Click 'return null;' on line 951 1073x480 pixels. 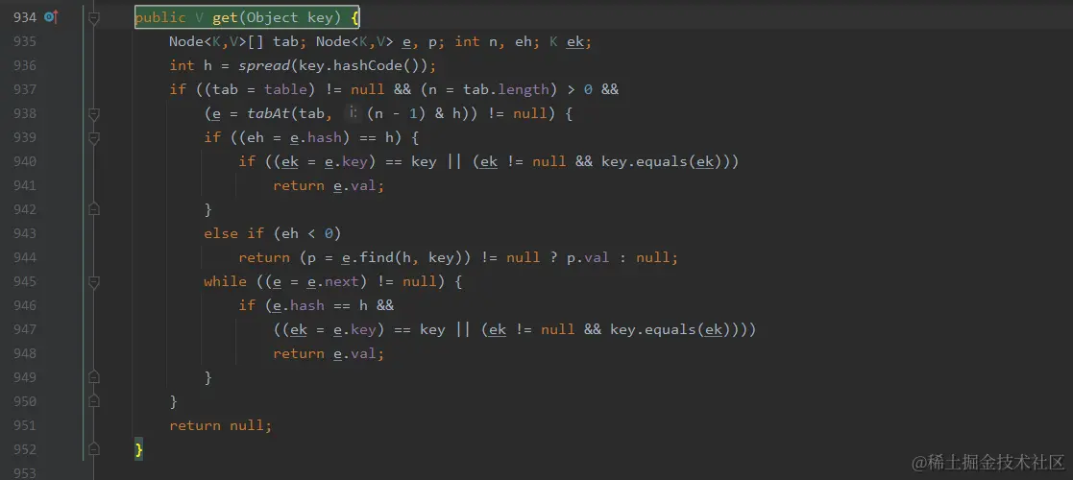click(221, 425)
